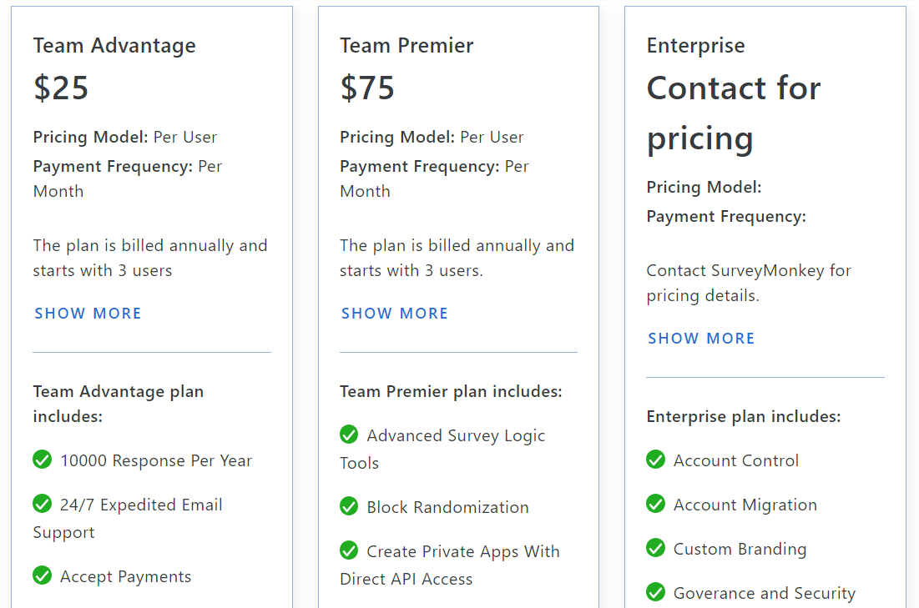Select the Enterprise plan heading
Viewport: 919px width, 608px height.
(x=695, y=45)
